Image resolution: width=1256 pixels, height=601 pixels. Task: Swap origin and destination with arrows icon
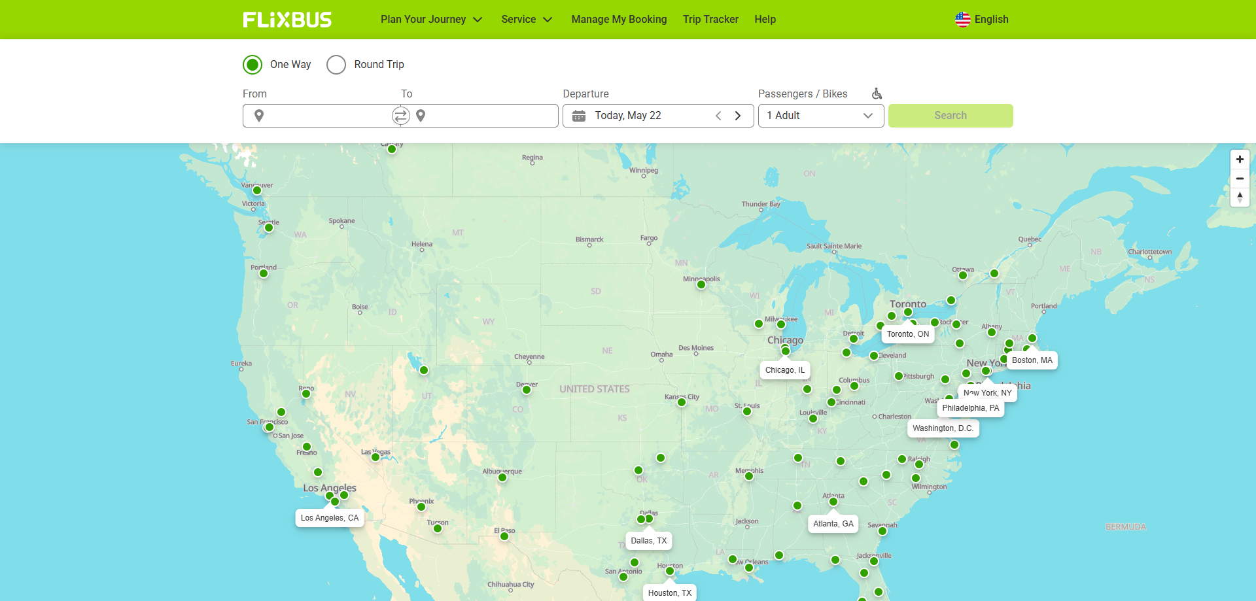click(x=400, y=116)
